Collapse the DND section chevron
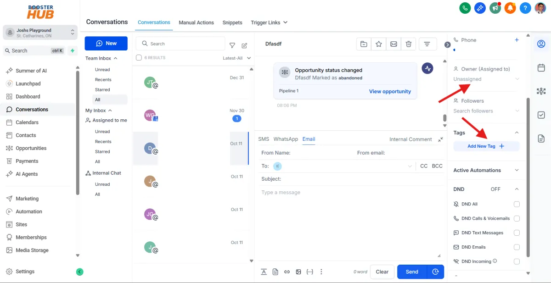 coord(517,189)
